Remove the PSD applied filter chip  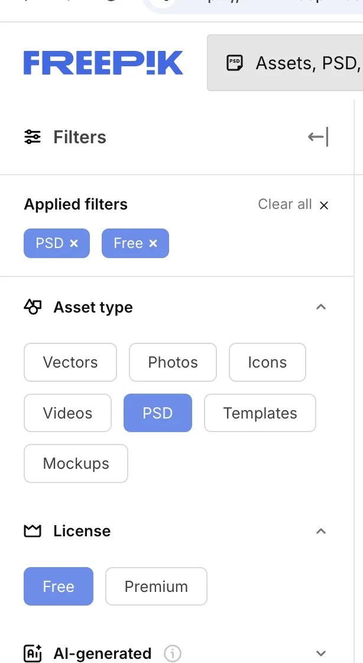coord(74,243)
